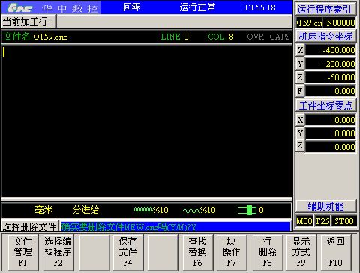Click the 运行正常 status text

[x=197, y=7]
